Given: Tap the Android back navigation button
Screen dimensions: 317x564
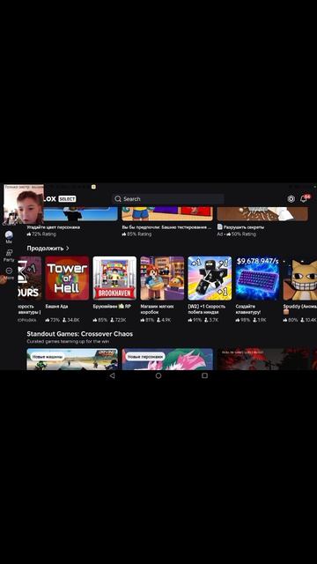Looking at the screenshot, I should (x=112, y=375).
